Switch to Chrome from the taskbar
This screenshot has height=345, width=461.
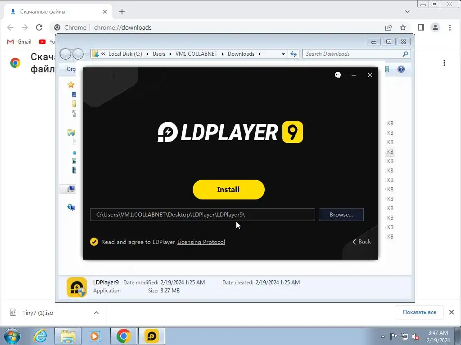123,336
